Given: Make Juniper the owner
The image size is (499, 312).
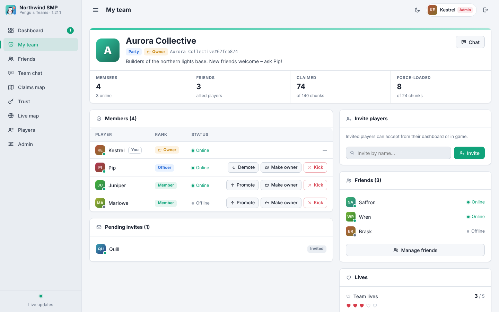Looking at the screenshot, I should [x=281, y=185].
